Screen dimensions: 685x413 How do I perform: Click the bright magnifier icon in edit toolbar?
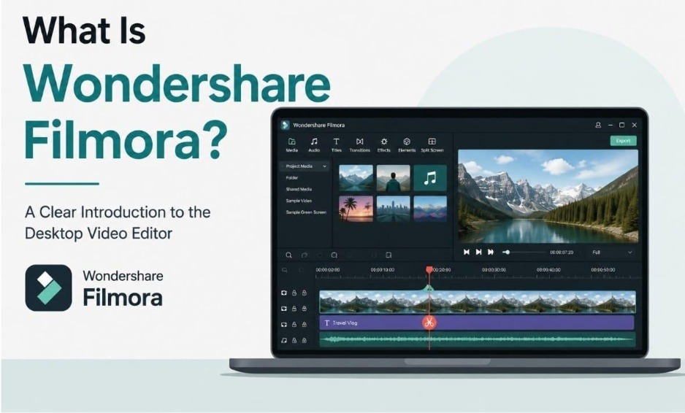[x=288, y=255]
